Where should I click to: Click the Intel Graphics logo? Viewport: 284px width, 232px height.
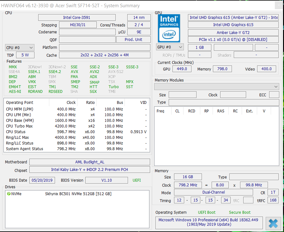point(169,28)
